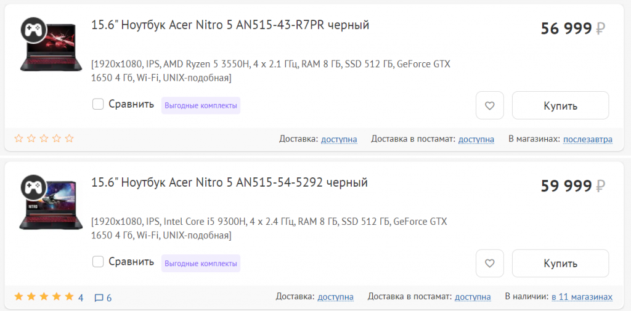Add Acer Nitro 5 AN515-43-R7PR to wishlist

(490, 105)
